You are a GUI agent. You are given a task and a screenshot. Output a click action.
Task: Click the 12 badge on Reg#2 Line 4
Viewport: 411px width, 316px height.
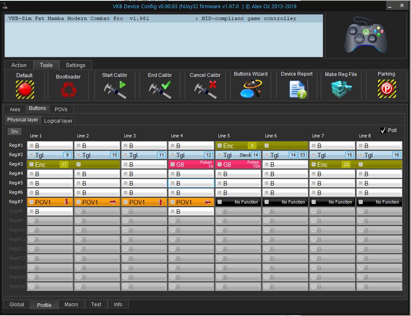click(x=209, y=155)
